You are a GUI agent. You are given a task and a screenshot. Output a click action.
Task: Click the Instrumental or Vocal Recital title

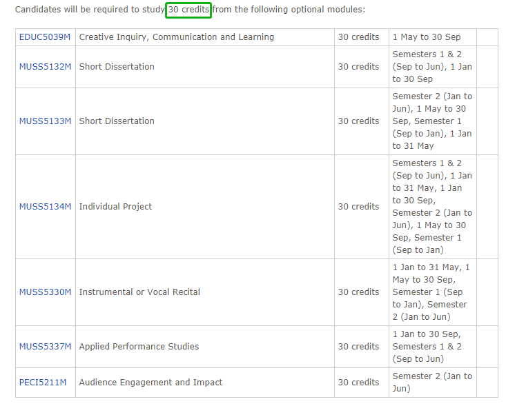[x=139, y=292]
